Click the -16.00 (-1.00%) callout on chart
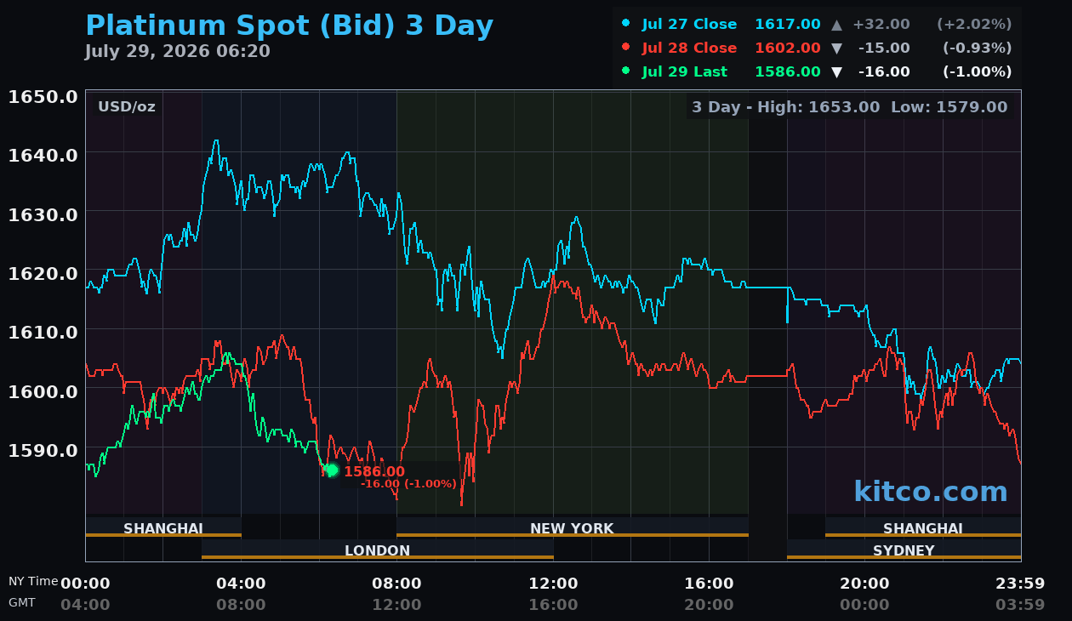The height and width of the screenshot is (621, 1072). tap(408, 484)
